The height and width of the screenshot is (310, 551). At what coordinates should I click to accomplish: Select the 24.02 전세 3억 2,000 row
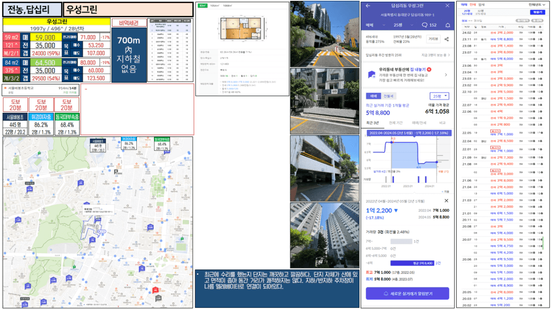coord(503,33)
